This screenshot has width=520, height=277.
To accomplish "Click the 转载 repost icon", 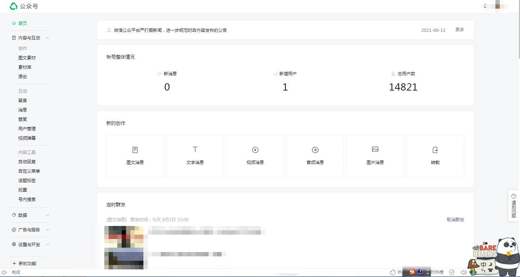I will click(435, 150).
